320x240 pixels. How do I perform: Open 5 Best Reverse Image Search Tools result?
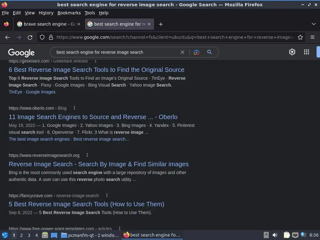(87, 204)
